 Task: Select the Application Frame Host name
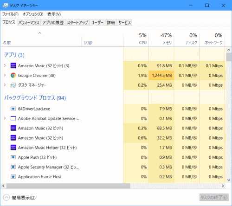tap(40, 177)
